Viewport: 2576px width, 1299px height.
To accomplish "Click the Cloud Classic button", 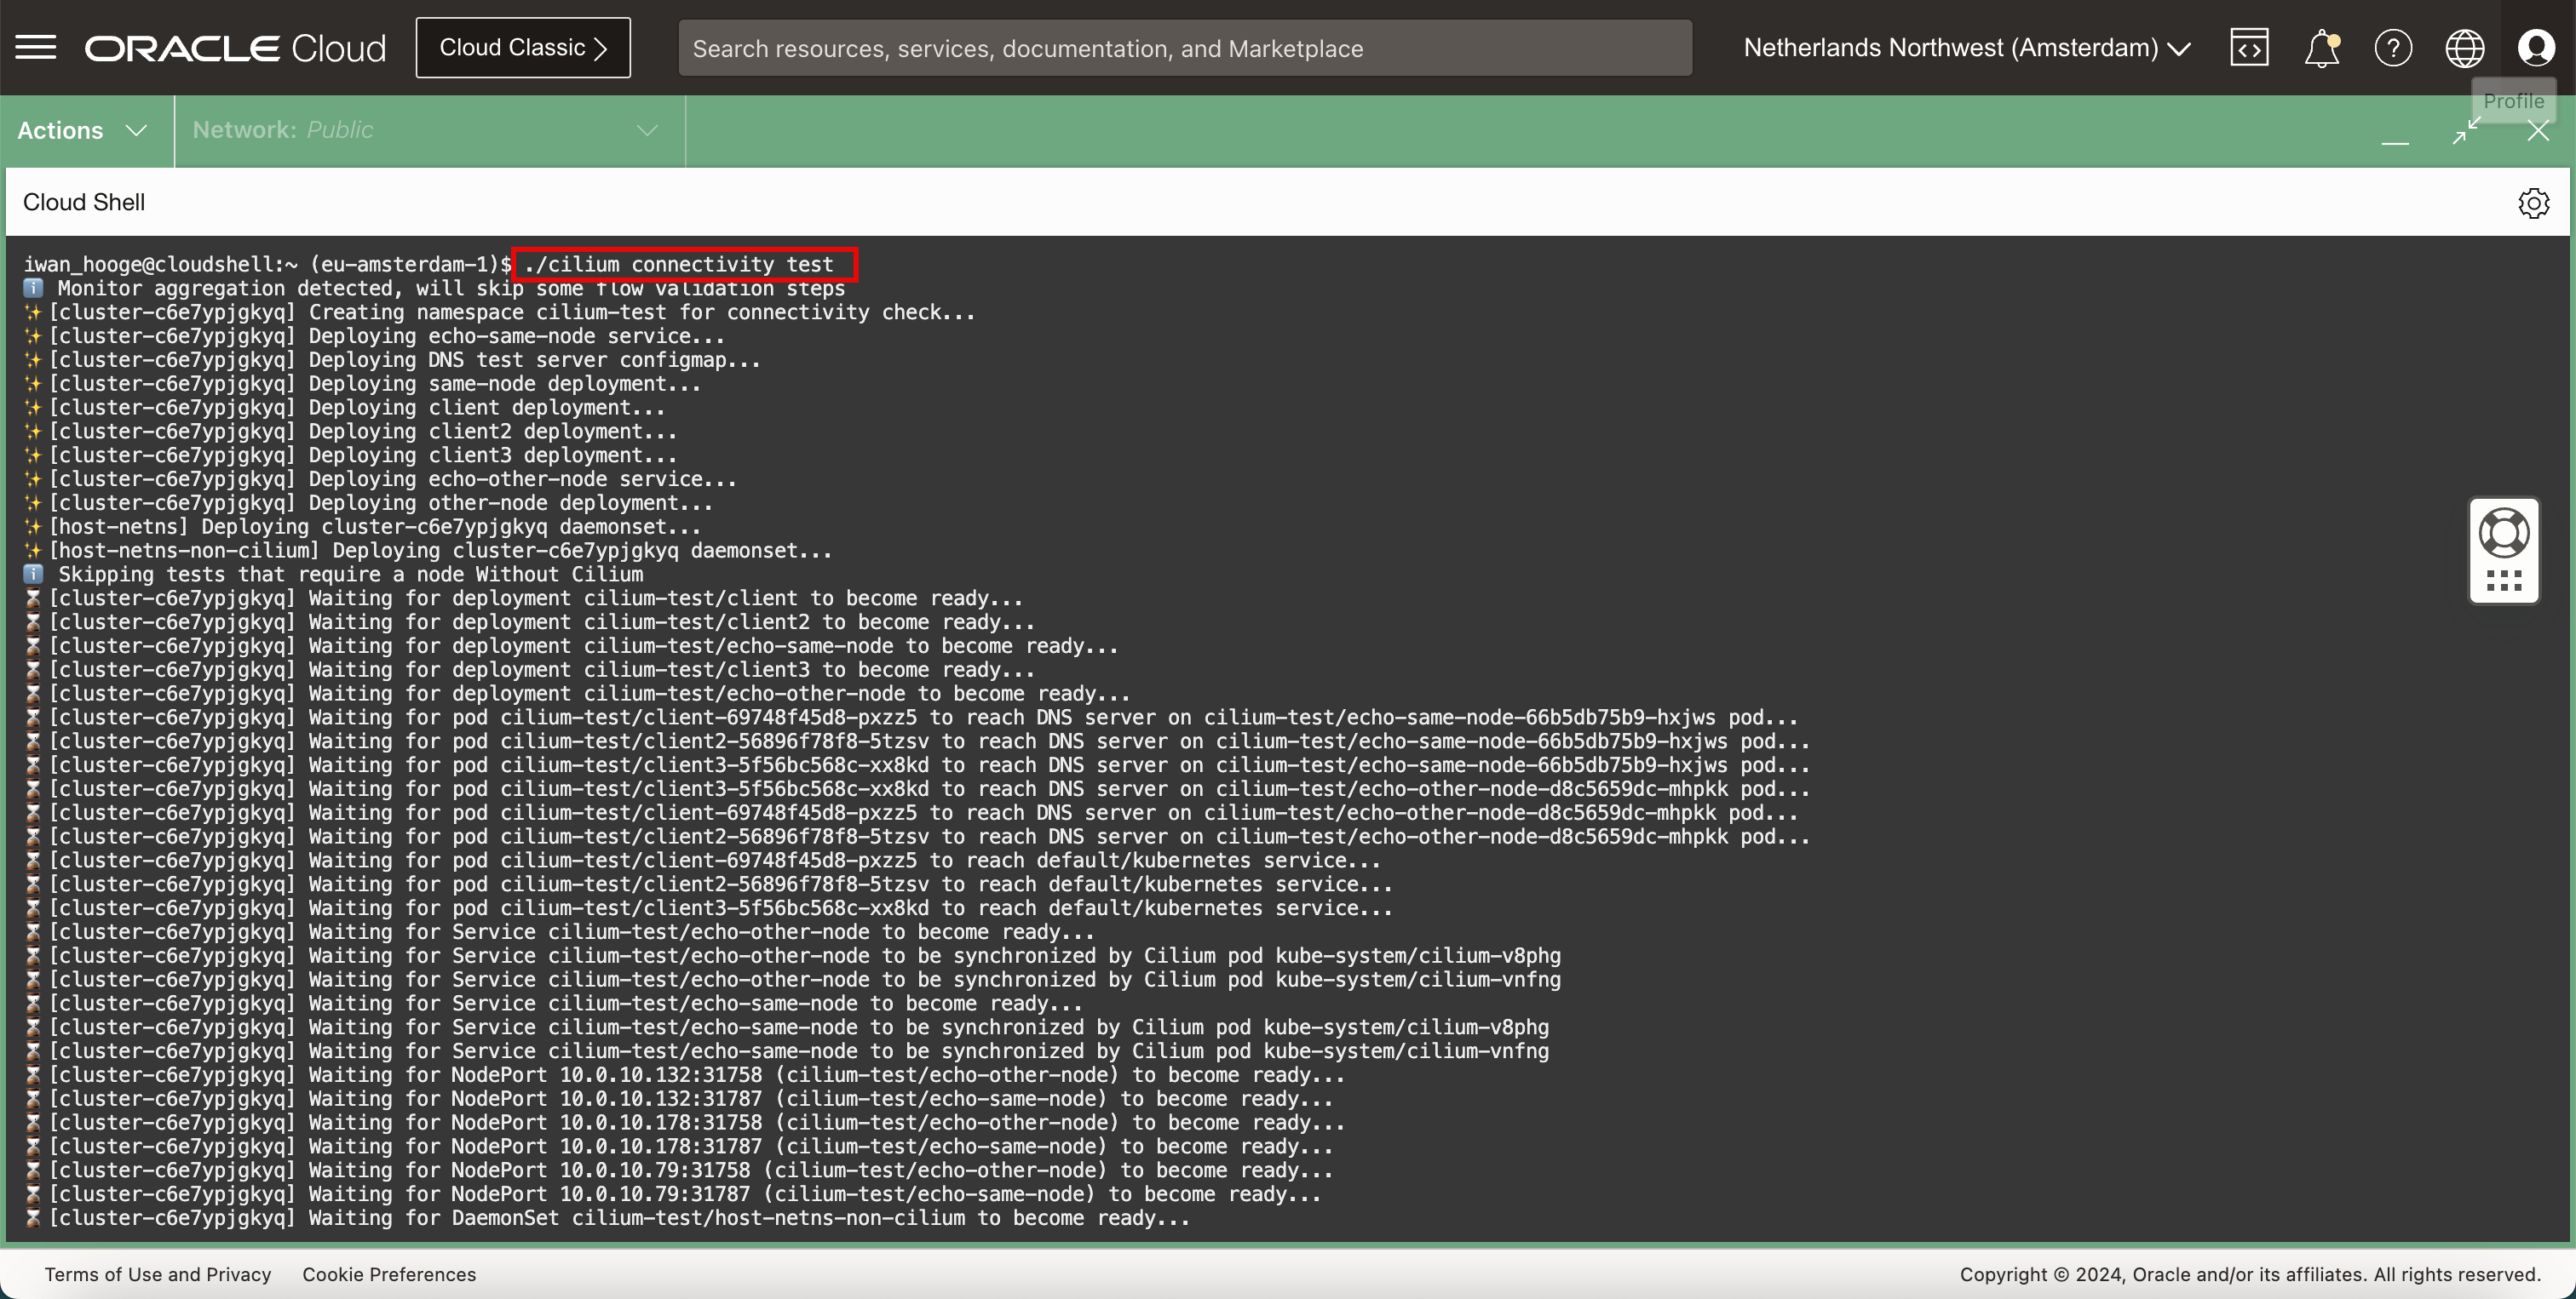I will tap(523, 47).
